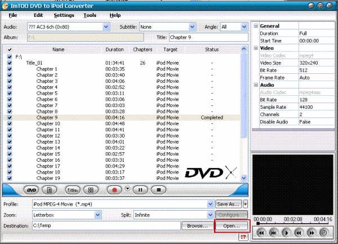338x244 pixels.
Task: Click the DVD open disc toolbar button
Action: (31, 190)
